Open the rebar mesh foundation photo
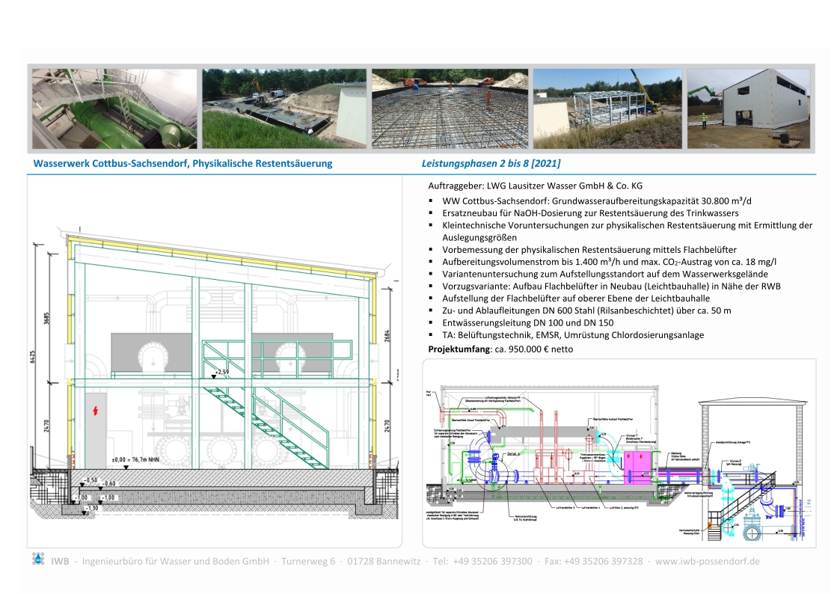This screenshot has width=840, height=594. pyautogui.click(x=450, y=109)
